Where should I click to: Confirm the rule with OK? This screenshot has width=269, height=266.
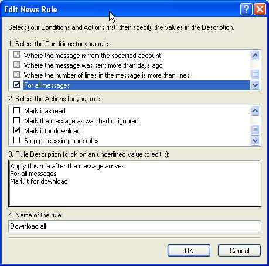click(189, 250)
